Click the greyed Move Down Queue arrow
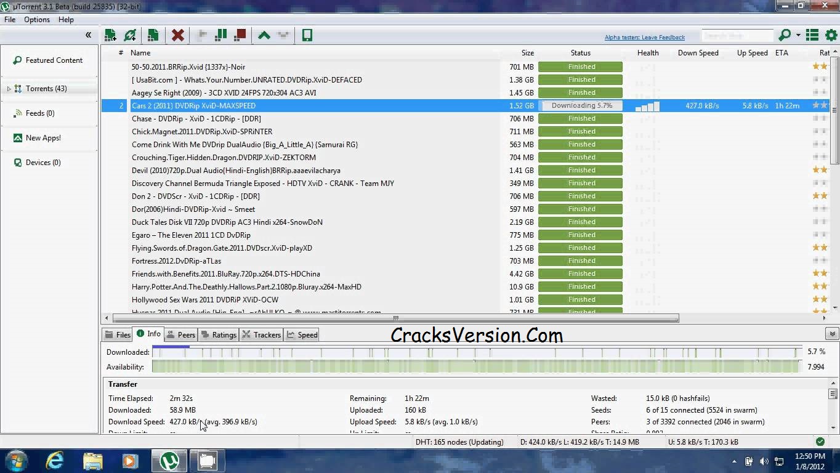840x473 pixels. (283, 35)
